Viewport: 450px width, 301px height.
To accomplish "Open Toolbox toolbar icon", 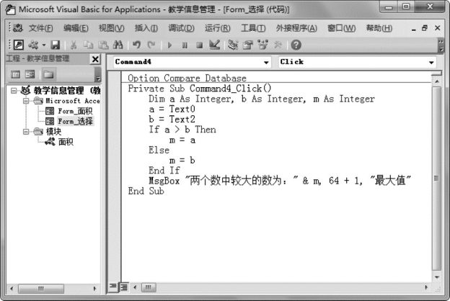I will [278, 45].
